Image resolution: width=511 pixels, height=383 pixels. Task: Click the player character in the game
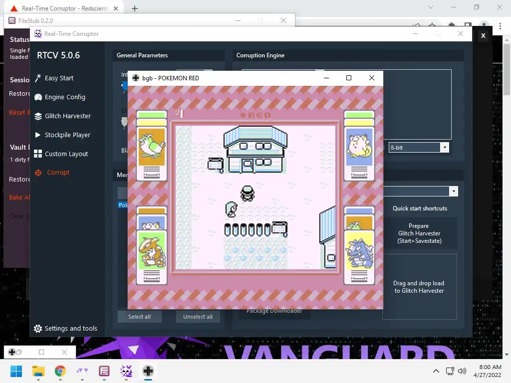coord(248,193)
